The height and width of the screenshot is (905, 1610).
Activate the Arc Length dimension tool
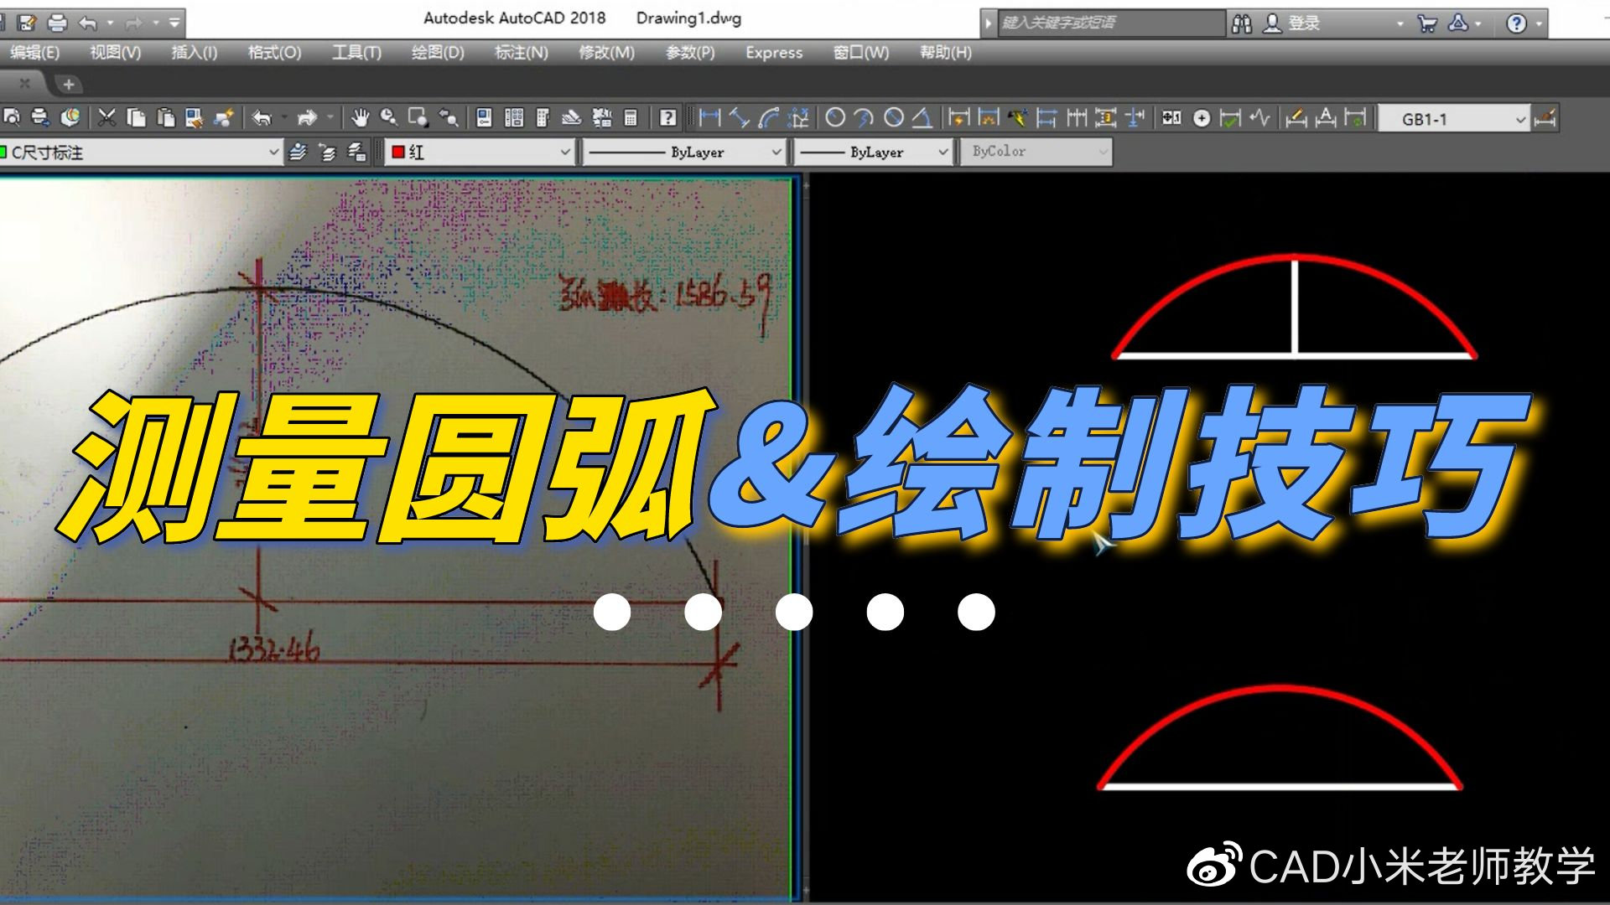(769, 117)
